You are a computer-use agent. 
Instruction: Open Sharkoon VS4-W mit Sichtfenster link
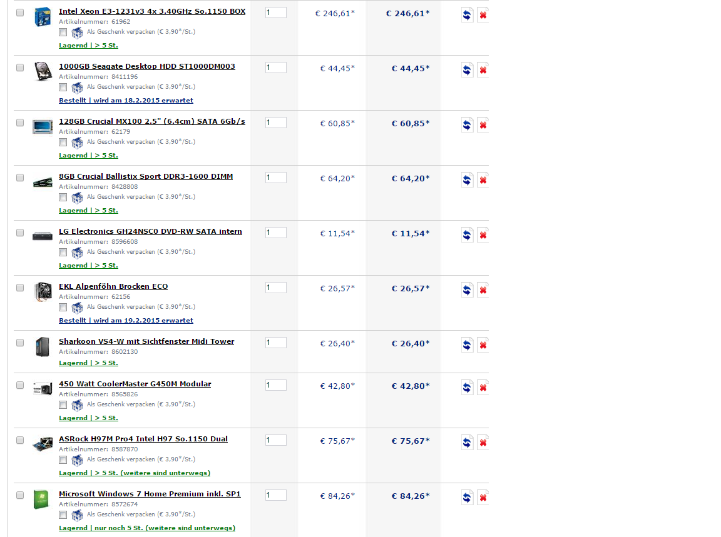pos(146,341)
